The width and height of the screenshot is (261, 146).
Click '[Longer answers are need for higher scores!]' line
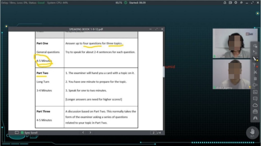point(94,99)
